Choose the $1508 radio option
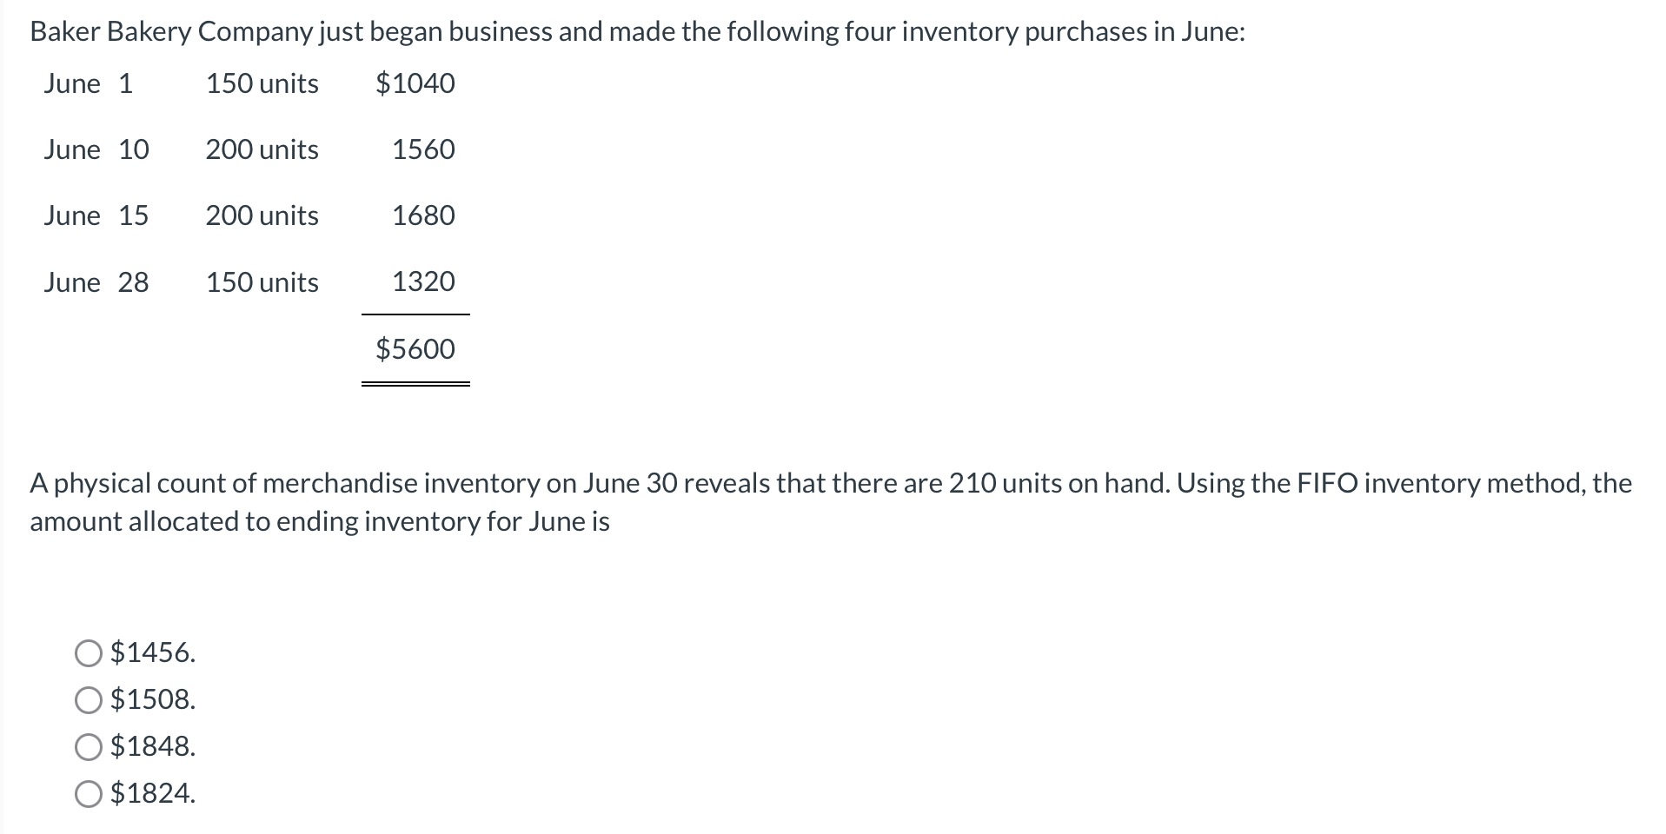Screen dimensions: 1666x834 [89, 699]
